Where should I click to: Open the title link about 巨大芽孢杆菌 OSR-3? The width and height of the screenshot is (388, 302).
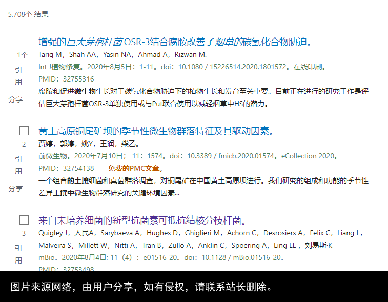point(175,42)
